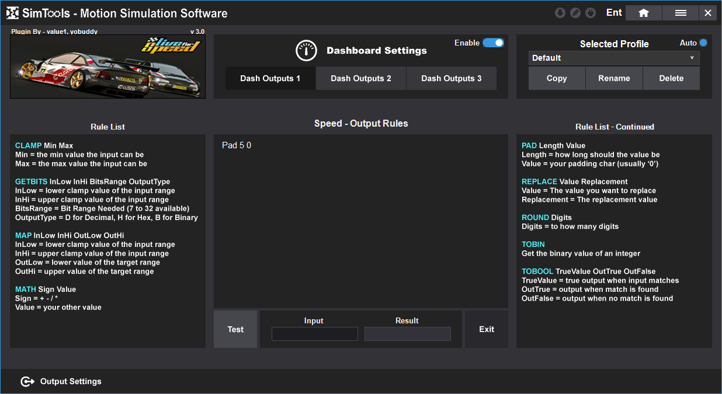Image resolution: width=722 pixels, height=394 pixels.
Task: Exit the output rules editor
Action: click(487, 329)
